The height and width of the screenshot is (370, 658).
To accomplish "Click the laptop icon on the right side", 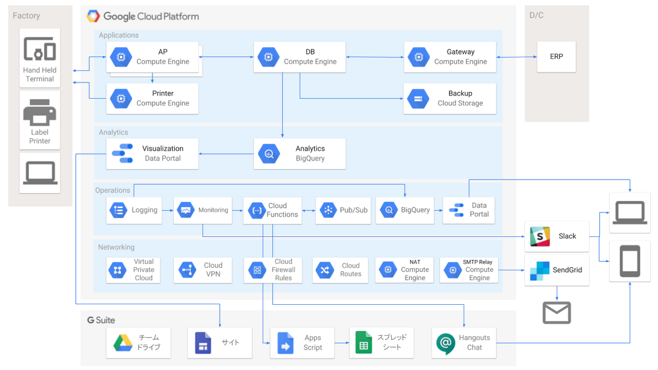I will tap(630, 213).
